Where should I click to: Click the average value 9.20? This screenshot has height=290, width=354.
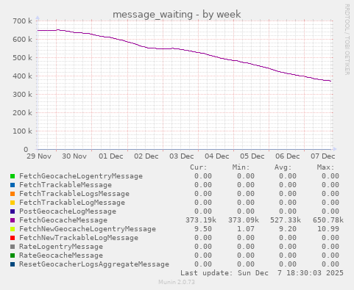click(288, 229)
